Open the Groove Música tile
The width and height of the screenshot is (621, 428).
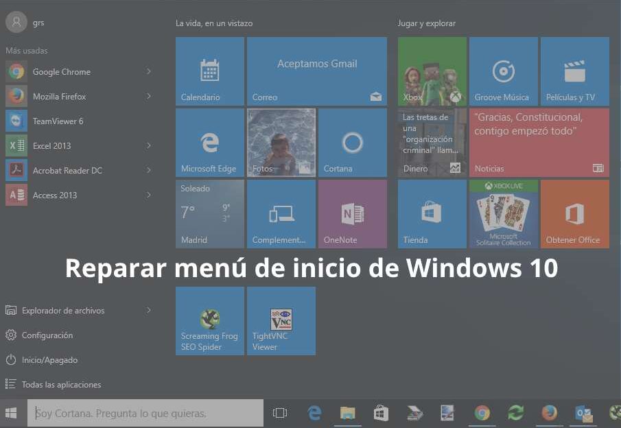coord(504,71)
